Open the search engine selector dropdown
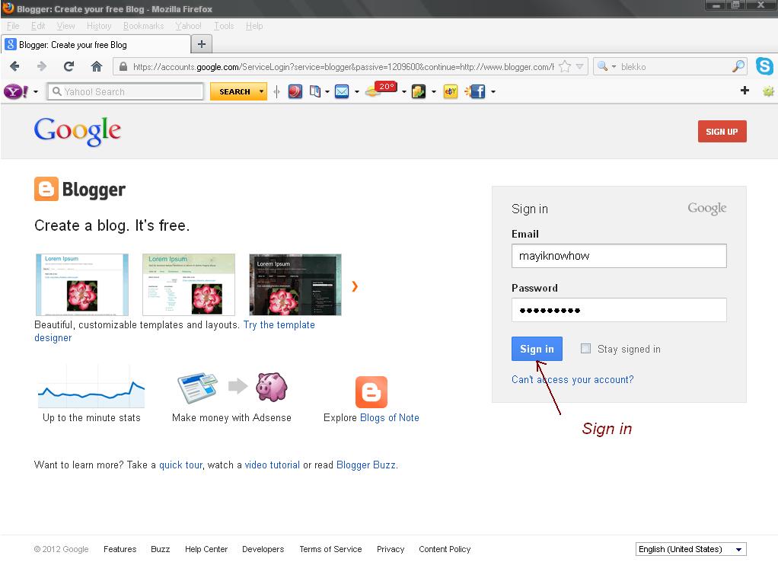 606,66
